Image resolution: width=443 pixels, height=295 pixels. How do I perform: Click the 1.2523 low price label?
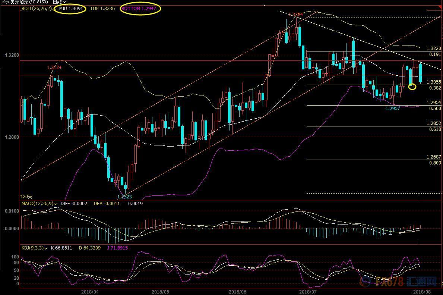[124, 197]
